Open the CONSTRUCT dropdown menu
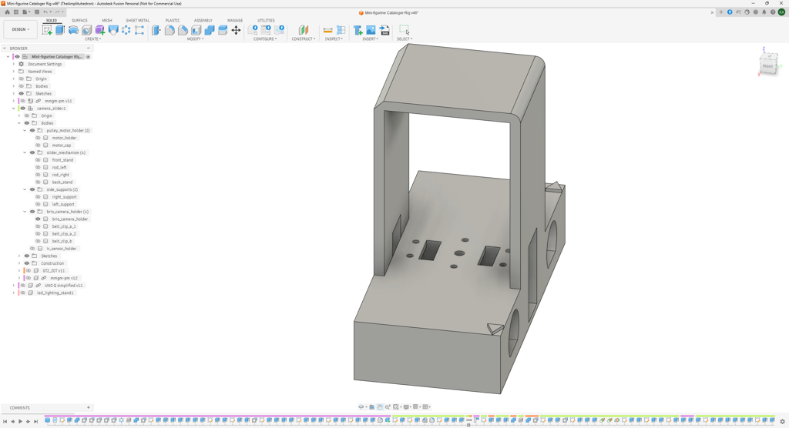The height and width of the screenshot is (428, 789). point(304,38)
